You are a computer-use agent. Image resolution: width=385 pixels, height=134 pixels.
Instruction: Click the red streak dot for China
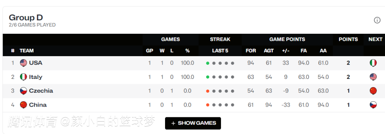[x=208, y=105]
